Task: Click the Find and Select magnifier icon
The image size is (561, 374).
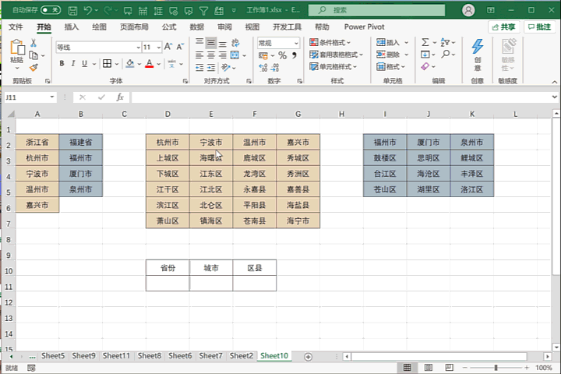Action: pos(446,55)
